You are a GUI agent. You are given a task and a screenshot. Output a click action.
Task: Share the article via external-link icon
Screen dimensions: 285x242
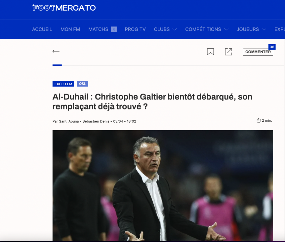pos(229,52)
